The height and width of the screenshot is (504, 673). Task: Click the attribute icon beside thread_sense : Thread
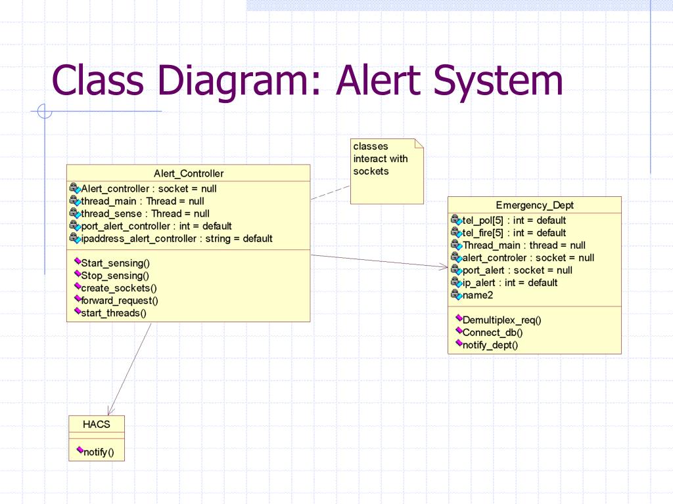point(75,213)
